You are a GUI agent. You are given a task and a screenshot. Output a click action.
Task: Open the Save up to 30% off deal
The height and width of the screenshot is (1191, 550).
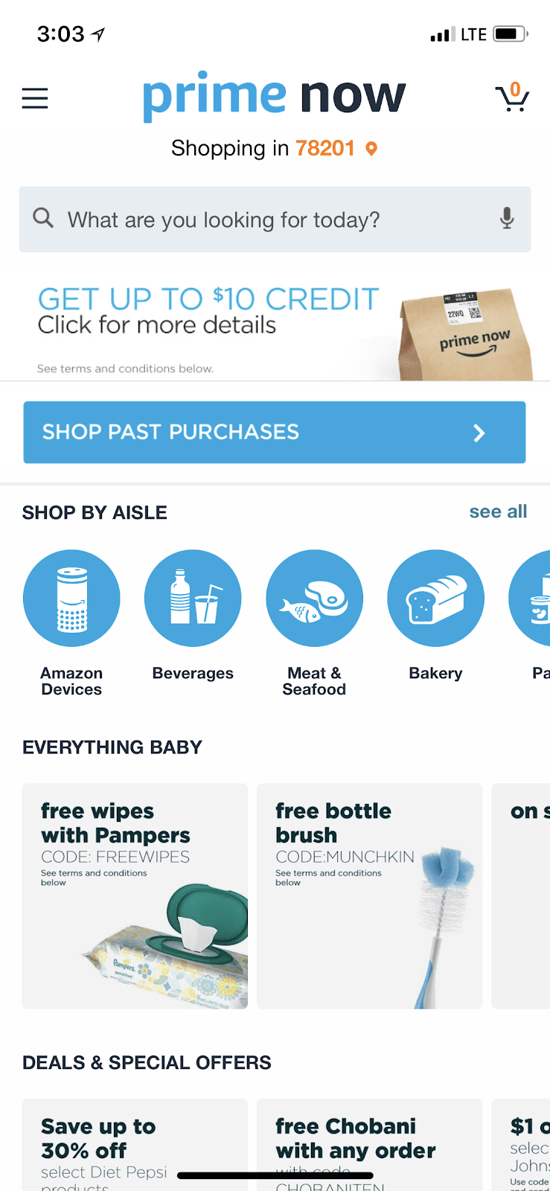(x=135, y=1145)
